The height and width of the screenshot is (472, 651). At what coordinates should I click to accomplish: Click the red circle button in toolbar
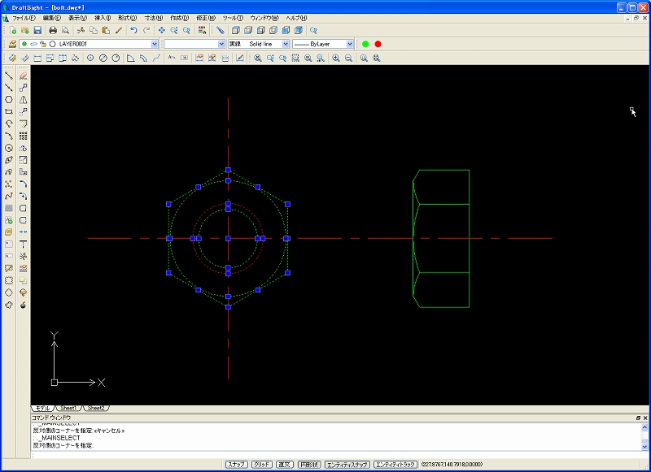(x=378, y=44)
